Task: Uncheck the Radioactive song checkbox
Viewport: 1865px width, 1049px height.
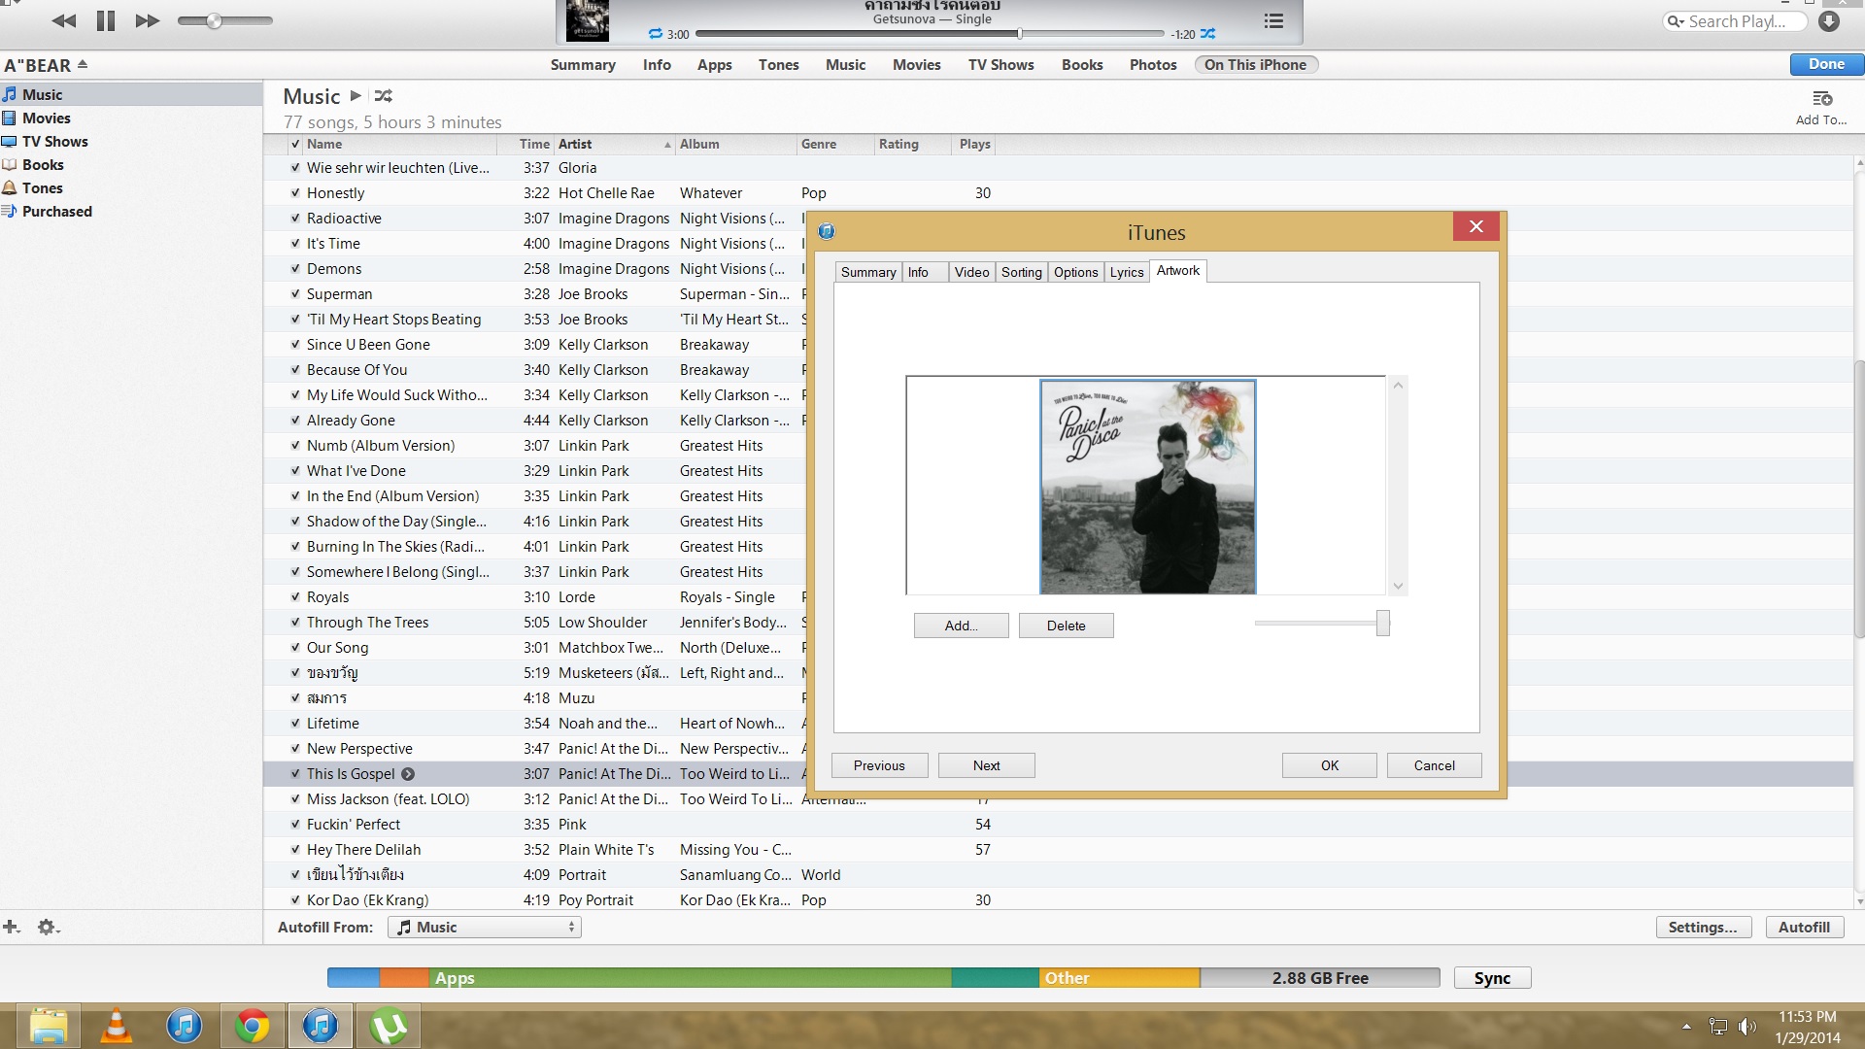Action: (294, 219)
